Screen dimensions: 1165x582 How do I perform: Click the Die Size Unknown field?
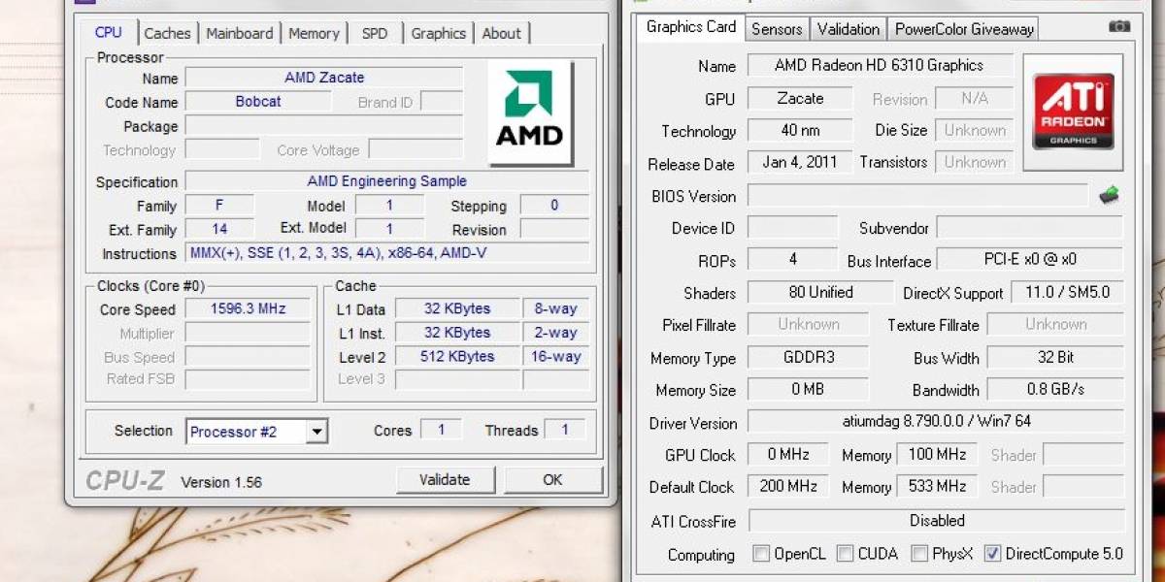[x=975, y=131]
